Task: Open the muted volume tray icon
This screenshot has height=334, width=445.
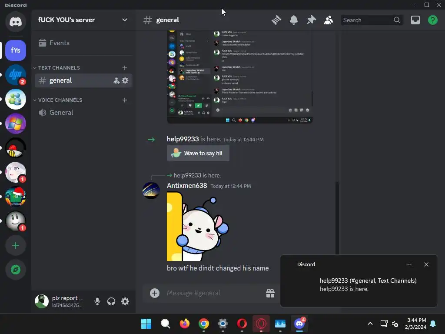Action: pyautogui.click(x=395, y=324)
